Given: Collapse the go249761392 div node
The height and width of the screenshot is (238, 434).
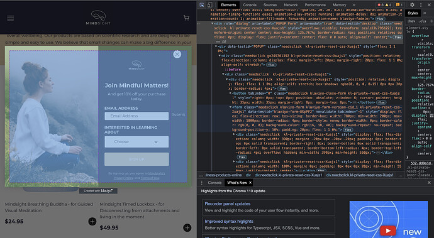Looking at the screenshot, I should click(220, 56).
